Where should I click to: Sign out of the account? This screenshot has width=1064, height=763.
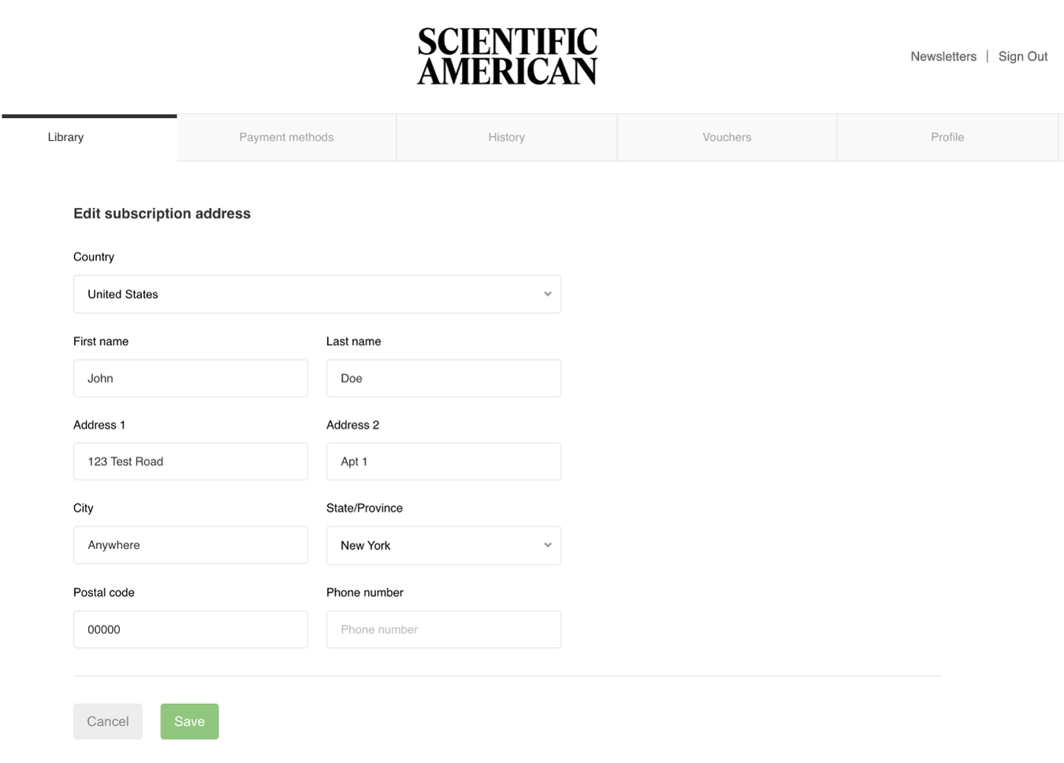1022,56
